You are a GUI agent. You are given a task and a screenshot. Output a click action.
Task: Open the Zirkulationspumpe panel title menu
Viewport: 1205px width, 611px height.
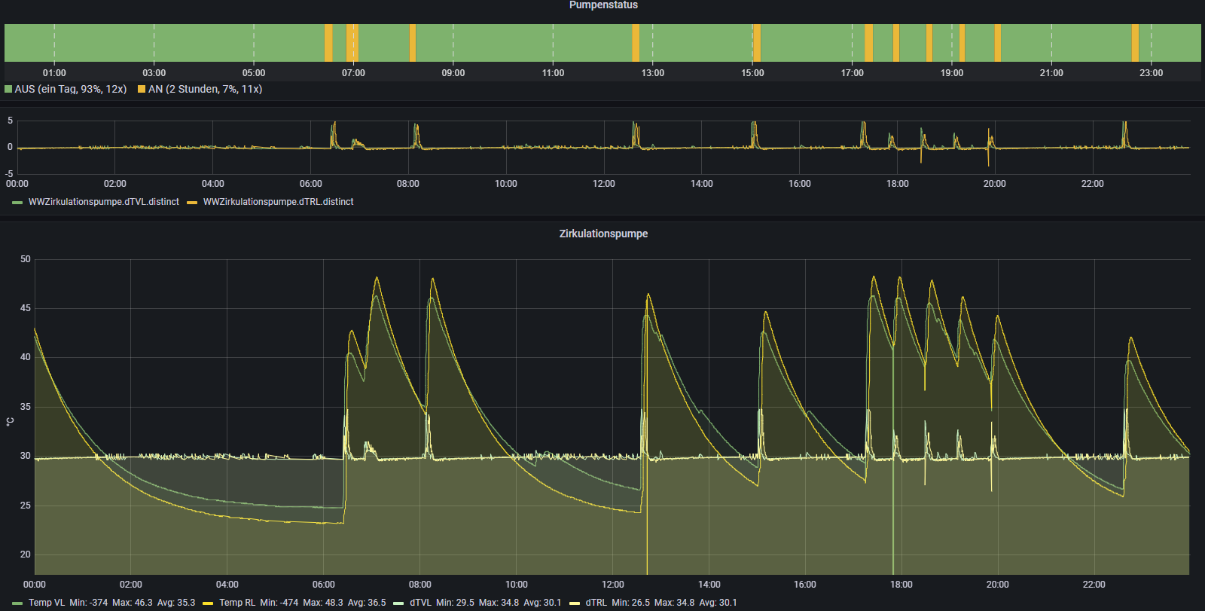pos(603,234)
